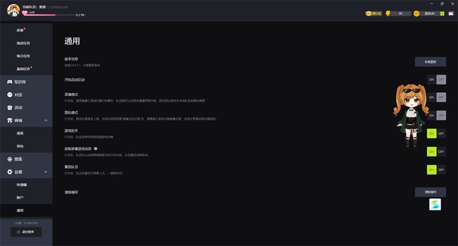Viewport: 458px width, 246px height.
Task: Click the gold coin icon
Action: [416, 13]
